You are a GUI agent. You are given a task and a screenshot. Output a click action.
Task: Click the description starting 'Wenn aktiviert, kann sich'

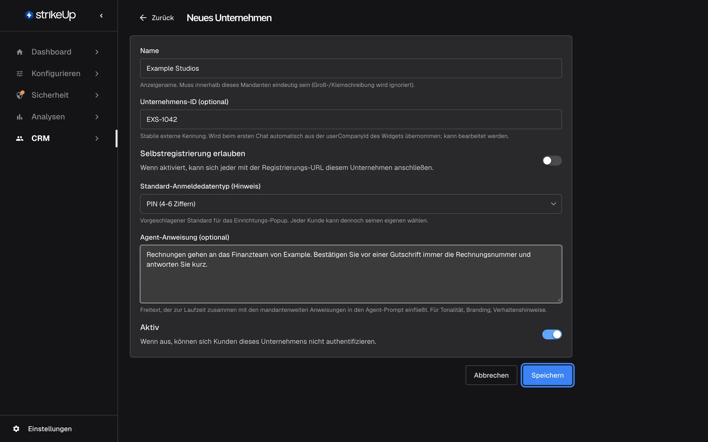pos(287,168)
